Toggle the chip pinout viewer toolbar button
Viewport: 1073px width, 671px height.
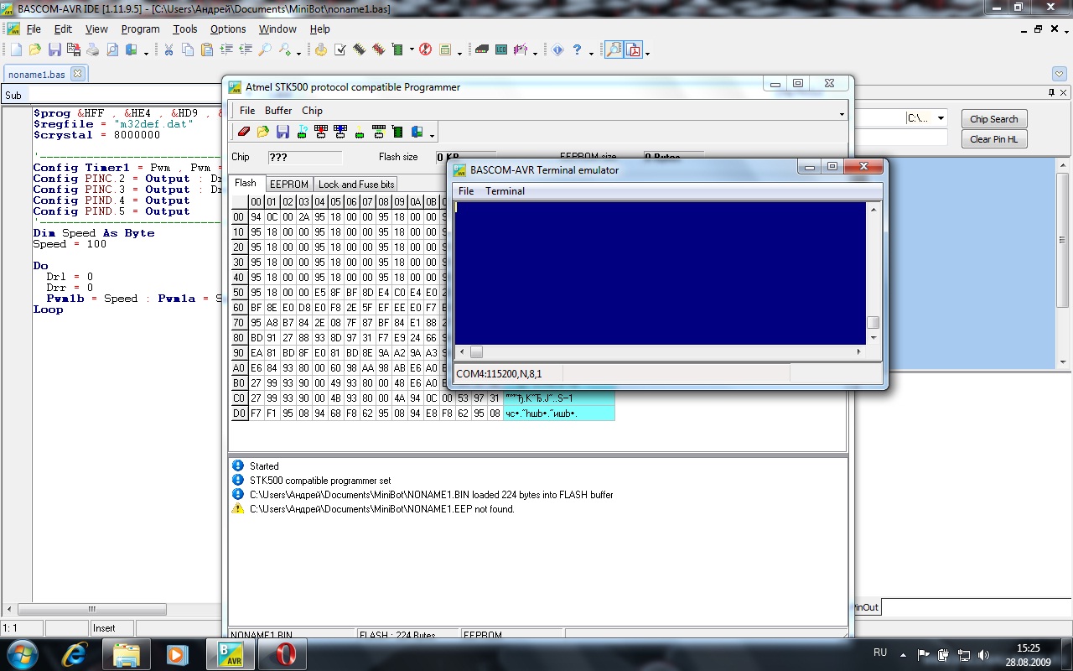(614, 50)
